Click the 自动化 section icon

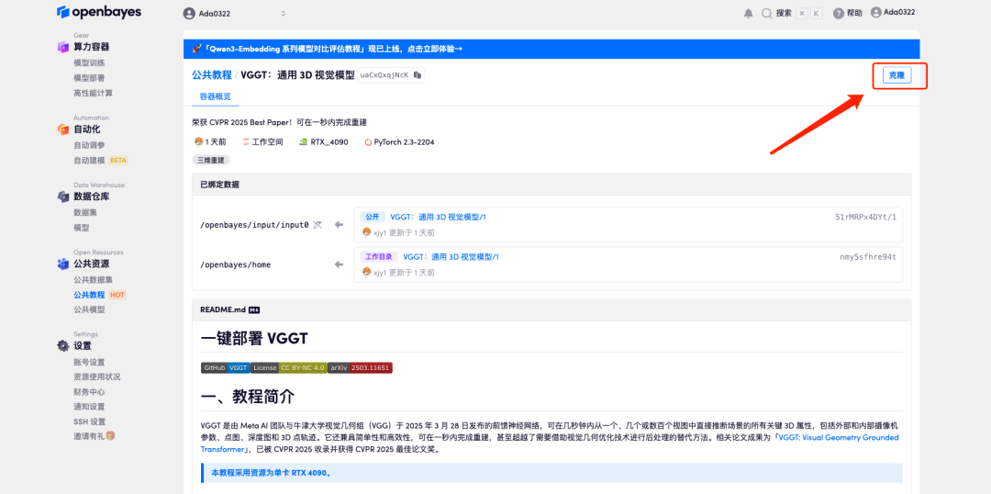pyautogui.click(x=63, y=129)
